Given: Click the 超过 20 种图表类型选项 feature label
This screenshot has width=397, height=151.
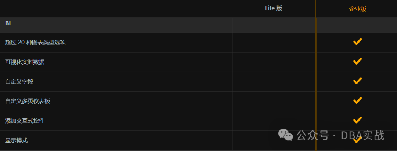Looking at the screenshot, I should click(35, 43).
